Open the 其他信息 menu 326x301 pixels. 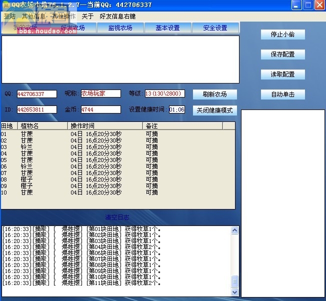coord(33,16)
